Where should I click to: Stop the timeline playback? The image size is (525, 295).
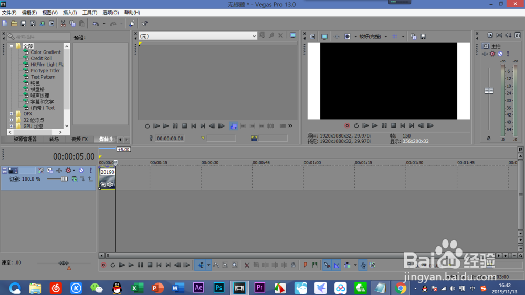pos(150,265)
